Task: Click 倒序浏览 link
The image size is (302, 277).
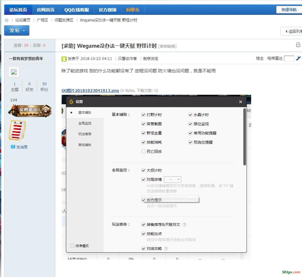Action: [x=150, y=58]
